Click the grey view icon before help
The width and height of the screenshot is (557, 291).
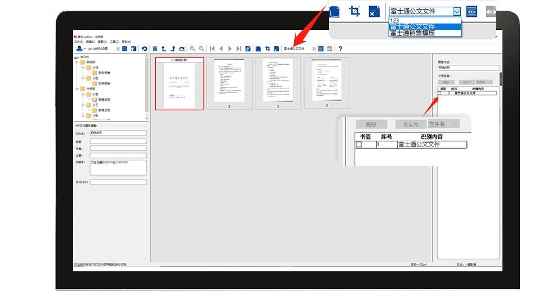coord(330,48)
